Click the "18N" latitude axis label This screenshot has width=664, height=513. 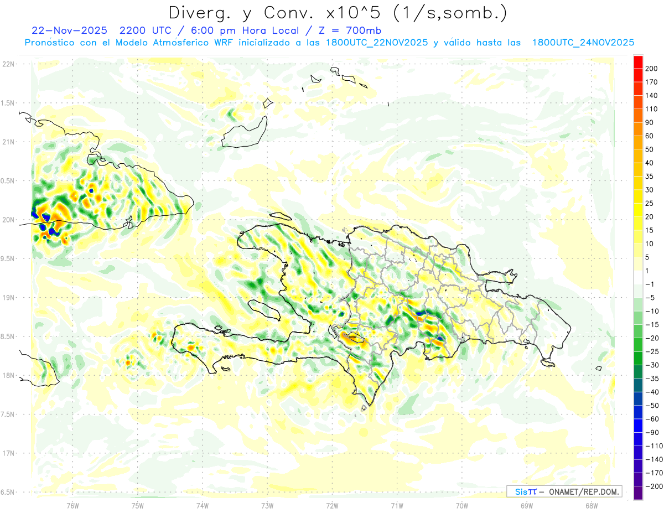8,376
